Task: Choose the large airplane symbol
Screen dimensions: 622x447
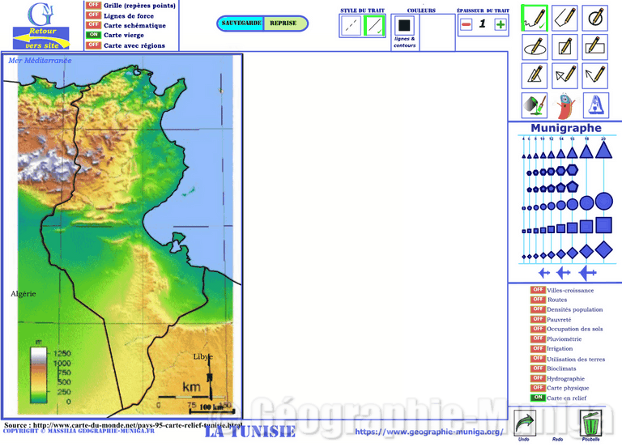Action: pyautogui.click(x=587, y=273)
